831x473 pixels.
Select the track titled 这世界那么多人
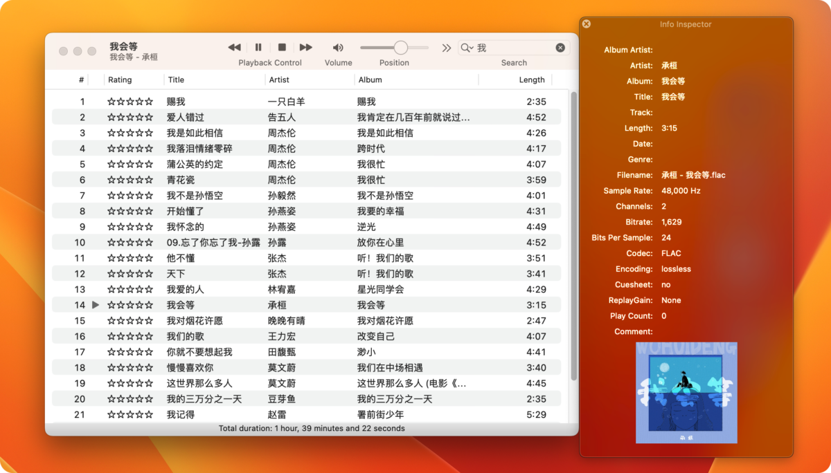coord(199,383)
